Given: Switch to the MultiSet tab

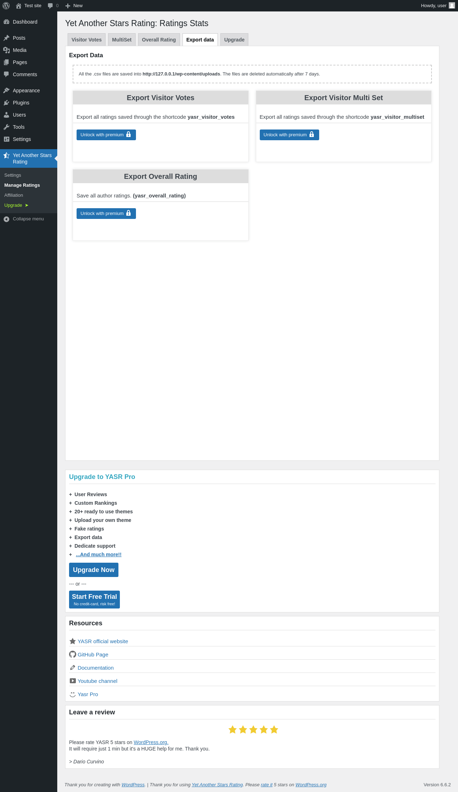Looking at the screenshot, I should point(122,40).
